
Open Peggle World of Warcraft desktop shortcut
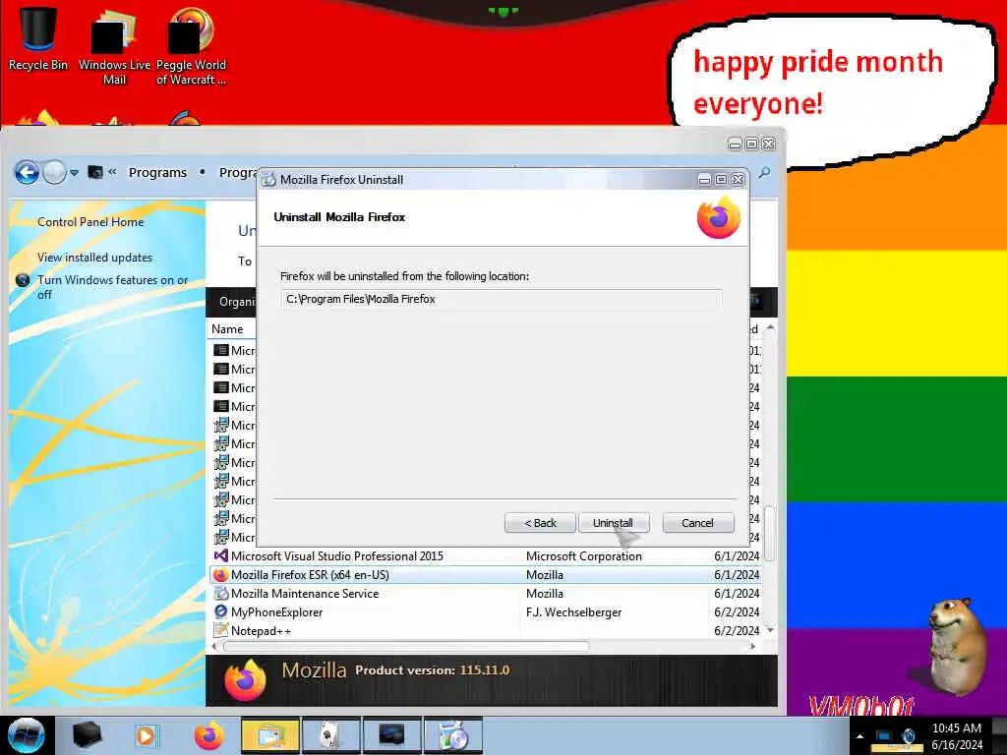click(191, 46)
